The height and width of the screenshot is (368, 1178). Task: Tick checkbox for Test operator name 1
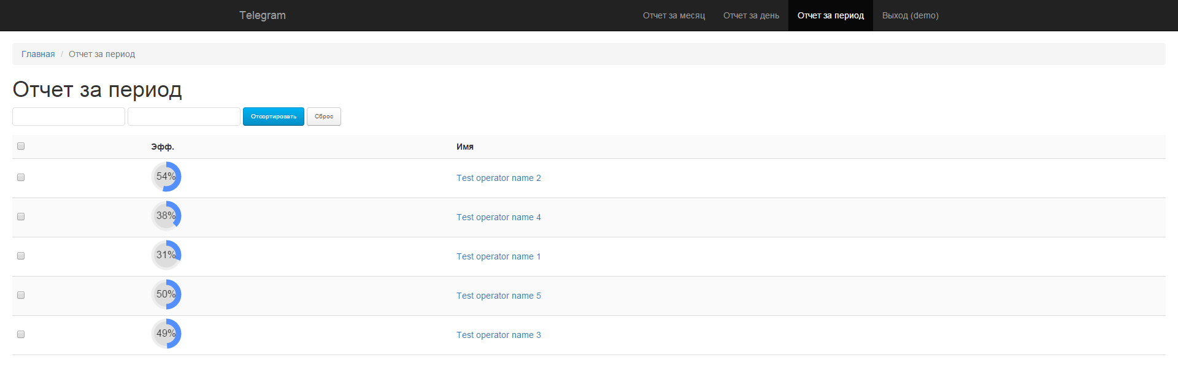click(21, 256)
